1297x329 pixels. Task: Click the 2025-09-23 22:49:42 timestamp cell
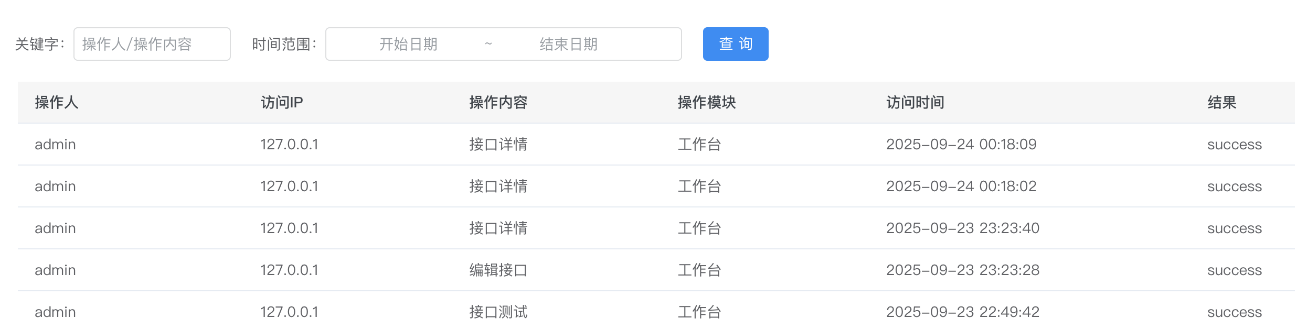(962, 312)
